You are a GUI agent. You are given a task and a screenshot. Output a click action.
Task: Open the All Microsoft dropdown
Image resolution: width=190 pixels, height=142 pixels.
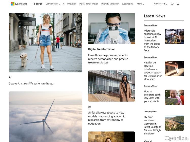click(160, 4)
